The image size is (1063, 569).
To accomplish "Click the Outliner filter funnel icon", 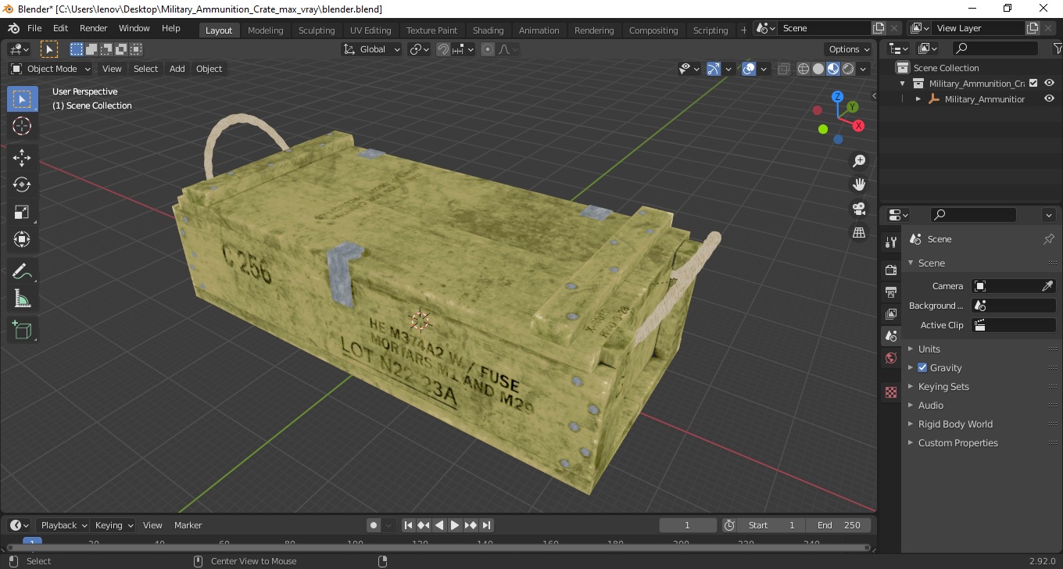I will (1058, 48).
